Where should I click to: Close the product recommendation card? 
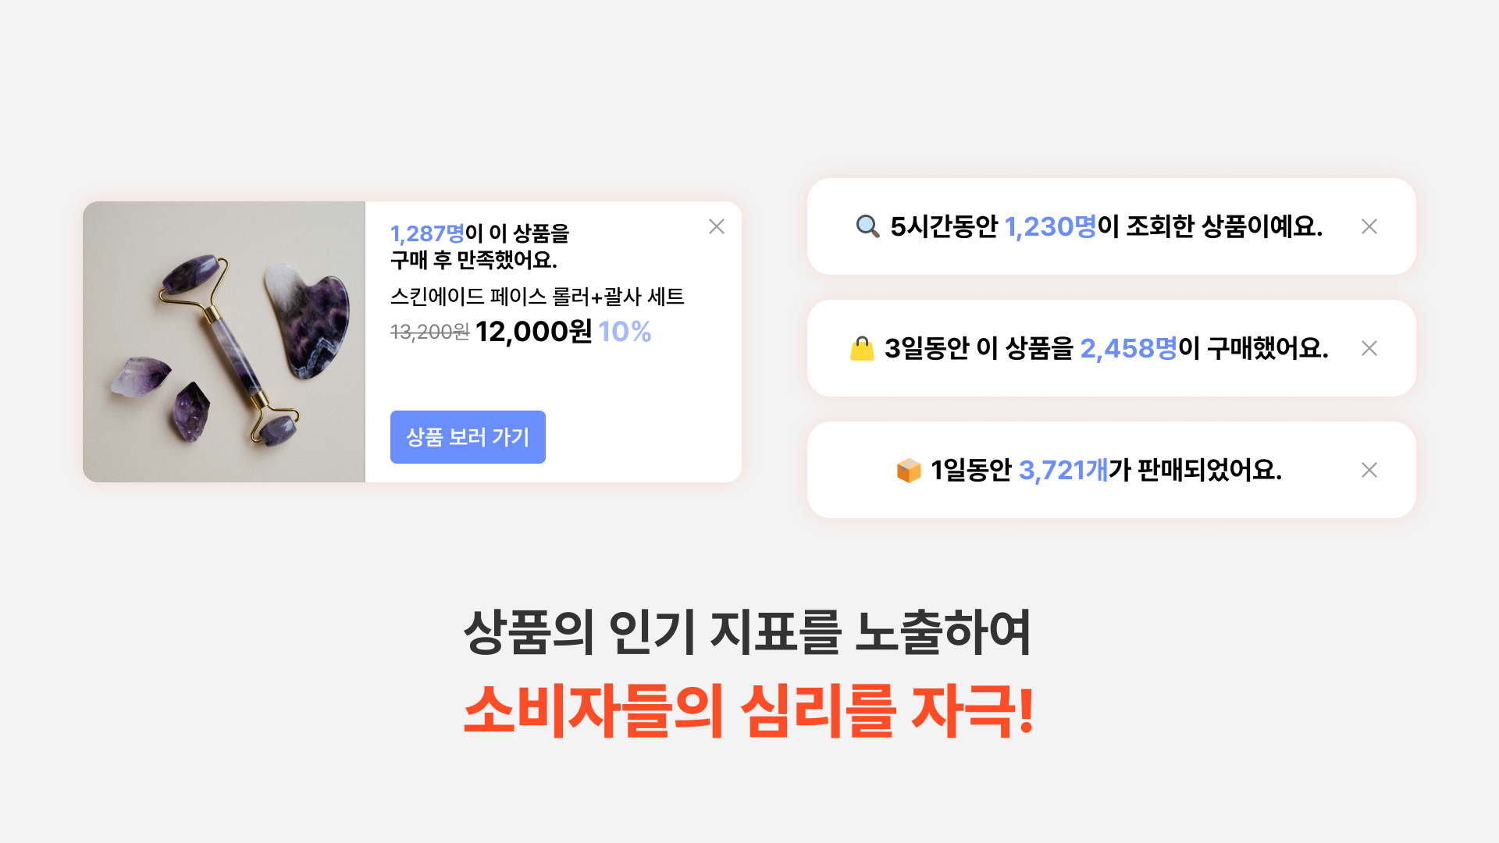coord(717,226)
